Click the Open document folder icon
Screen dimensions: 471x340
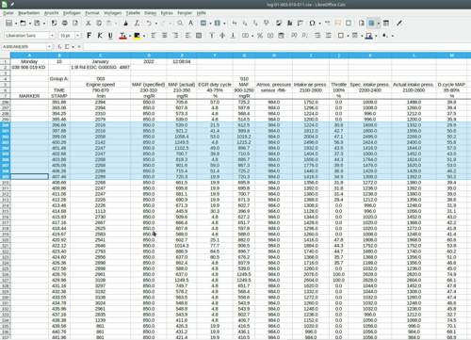pyautogui.click(x=23, y=23)
